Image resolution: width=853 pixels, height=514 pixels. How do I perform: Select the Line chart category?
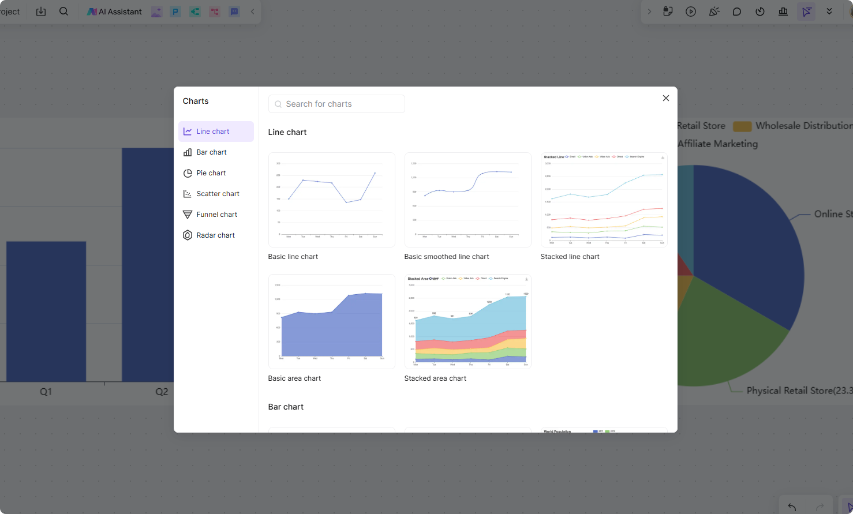(x=216, y=132)
